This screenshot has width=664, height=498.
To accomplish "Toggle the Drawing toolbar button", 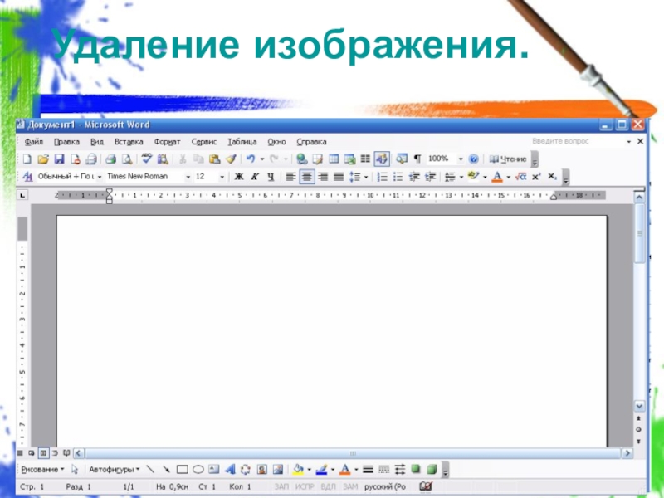I will pos(382,159).
